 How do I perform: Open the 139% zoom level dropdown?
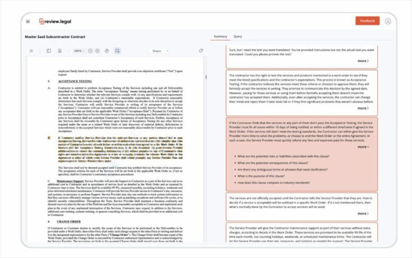click(79, 51)
